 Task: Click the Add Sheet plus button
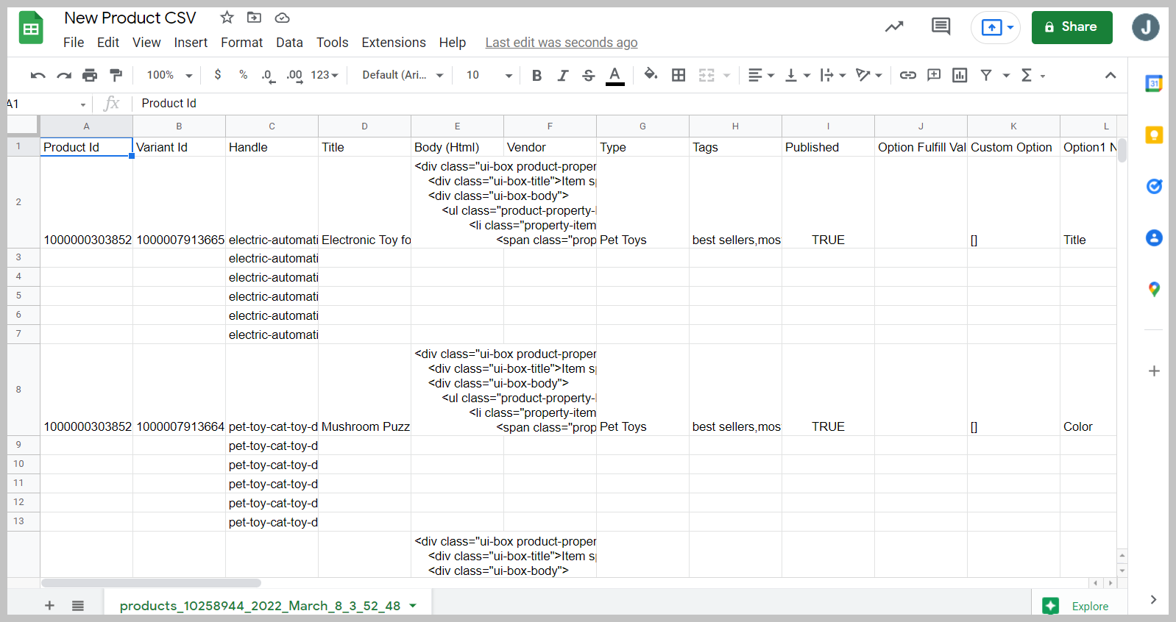pyautogui.click(x=49, y=605)
